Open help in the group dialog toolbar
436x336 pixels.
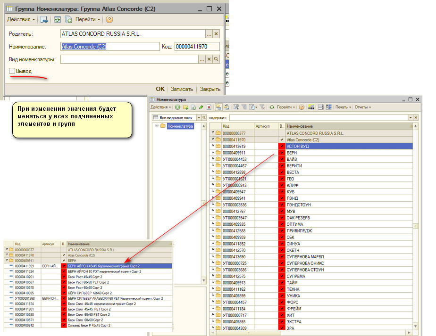[x=109, y=19]
